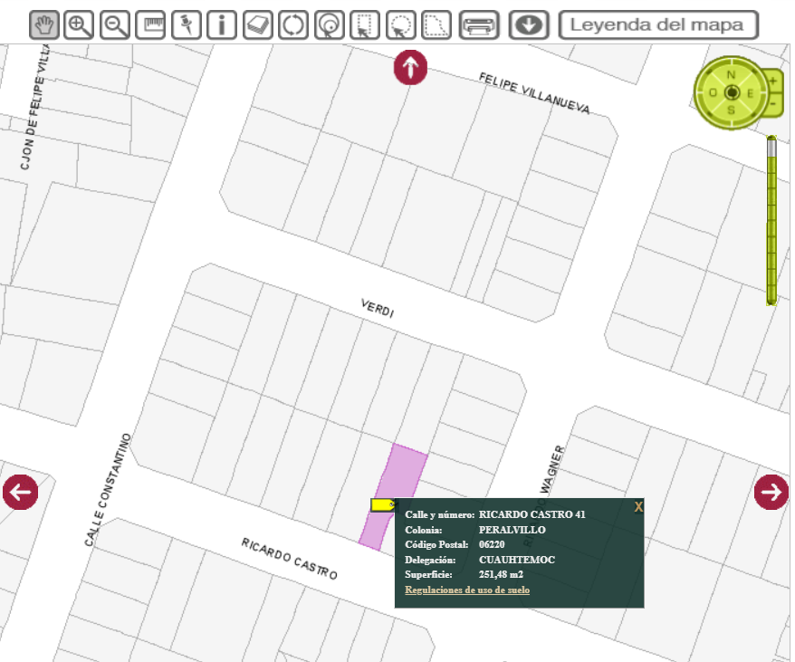
Task: Pan map east with right arrow
Action: coord(771,491)
